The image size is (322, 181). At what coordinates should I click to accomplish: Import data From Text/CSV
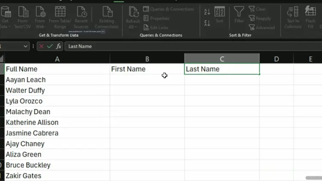click(x=23, y=18)
